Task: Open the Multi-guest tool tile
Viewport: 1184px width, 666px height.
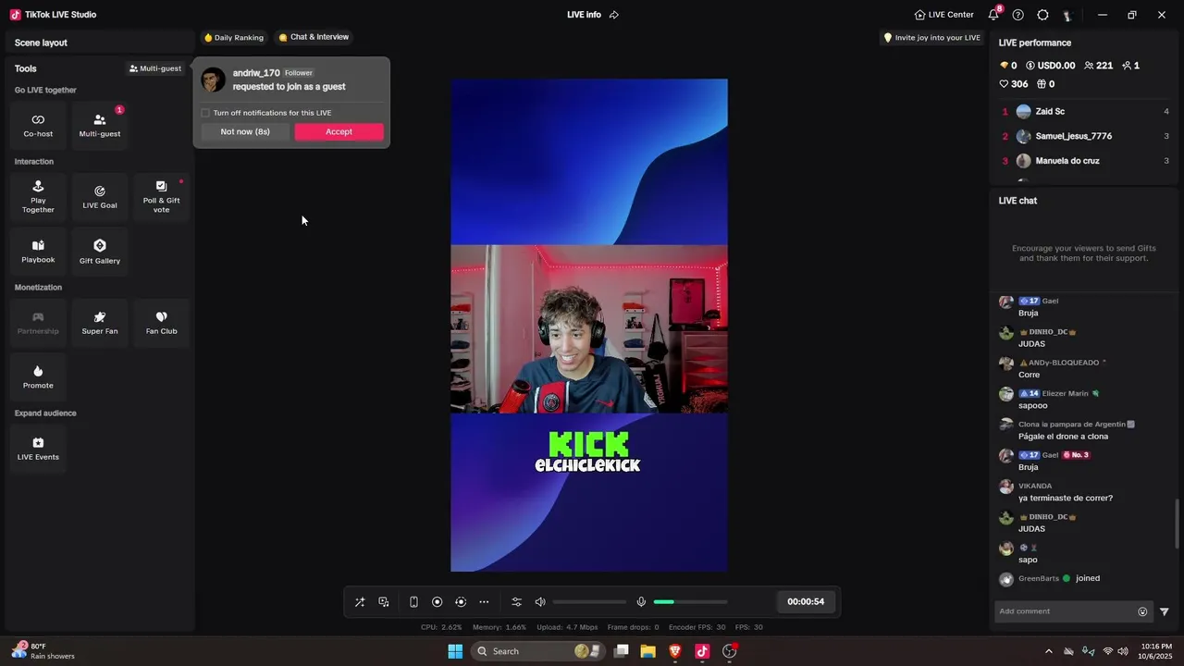Action: tap(100, 126)
